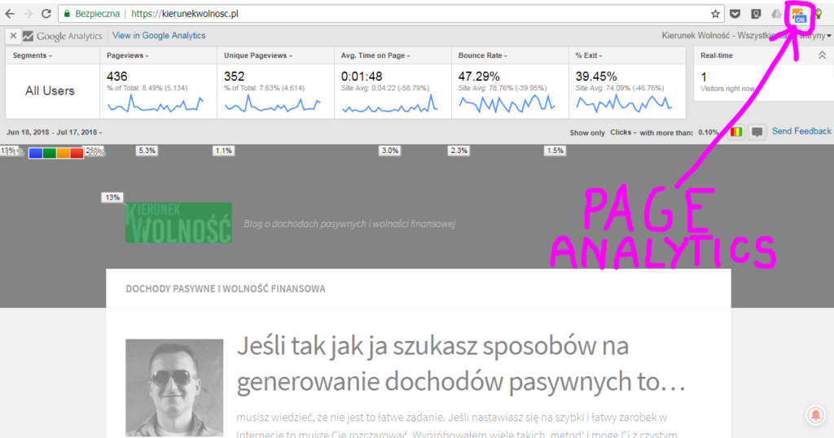Open the Bounce Rate metric dropdown
Viewport: 834px width, 438px height.
[485, 55]
